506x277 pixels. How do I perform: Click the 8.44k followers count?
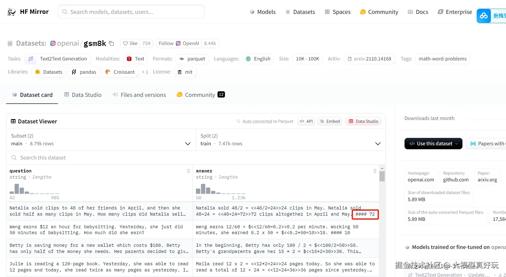pyautogui.click(x=210, y=43)
